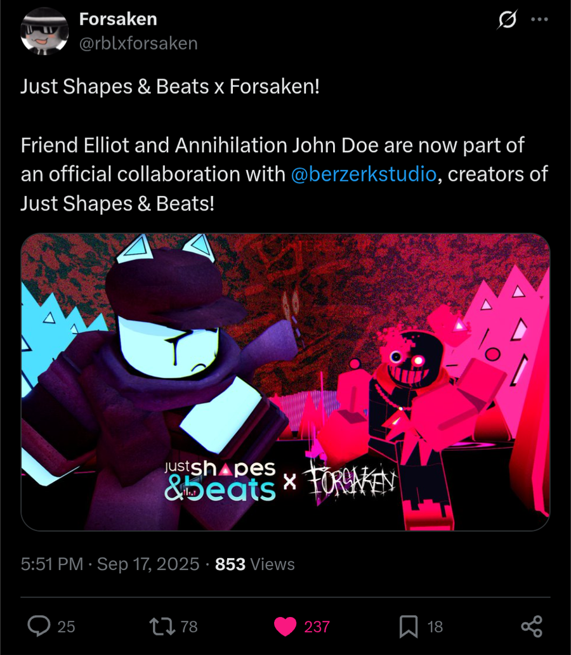571x655 pixels.
Task: Unlike the post with the pink heart
Action: coord(285,626)
